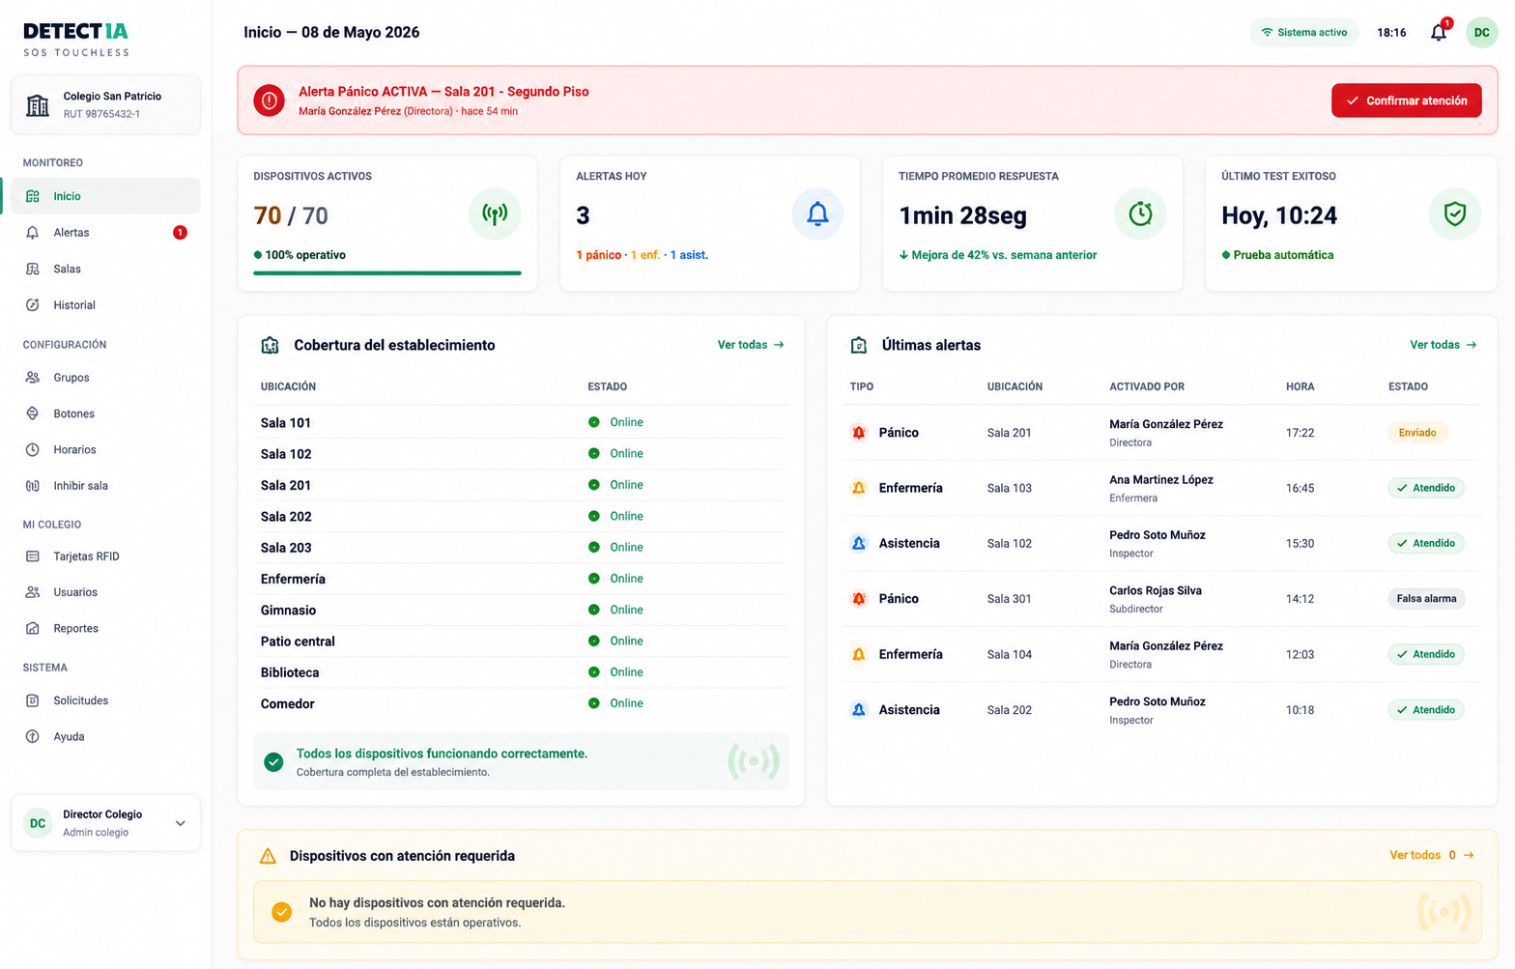Click the 1 asist. count text
1515x969 pixels.
[x=689, y=255]
